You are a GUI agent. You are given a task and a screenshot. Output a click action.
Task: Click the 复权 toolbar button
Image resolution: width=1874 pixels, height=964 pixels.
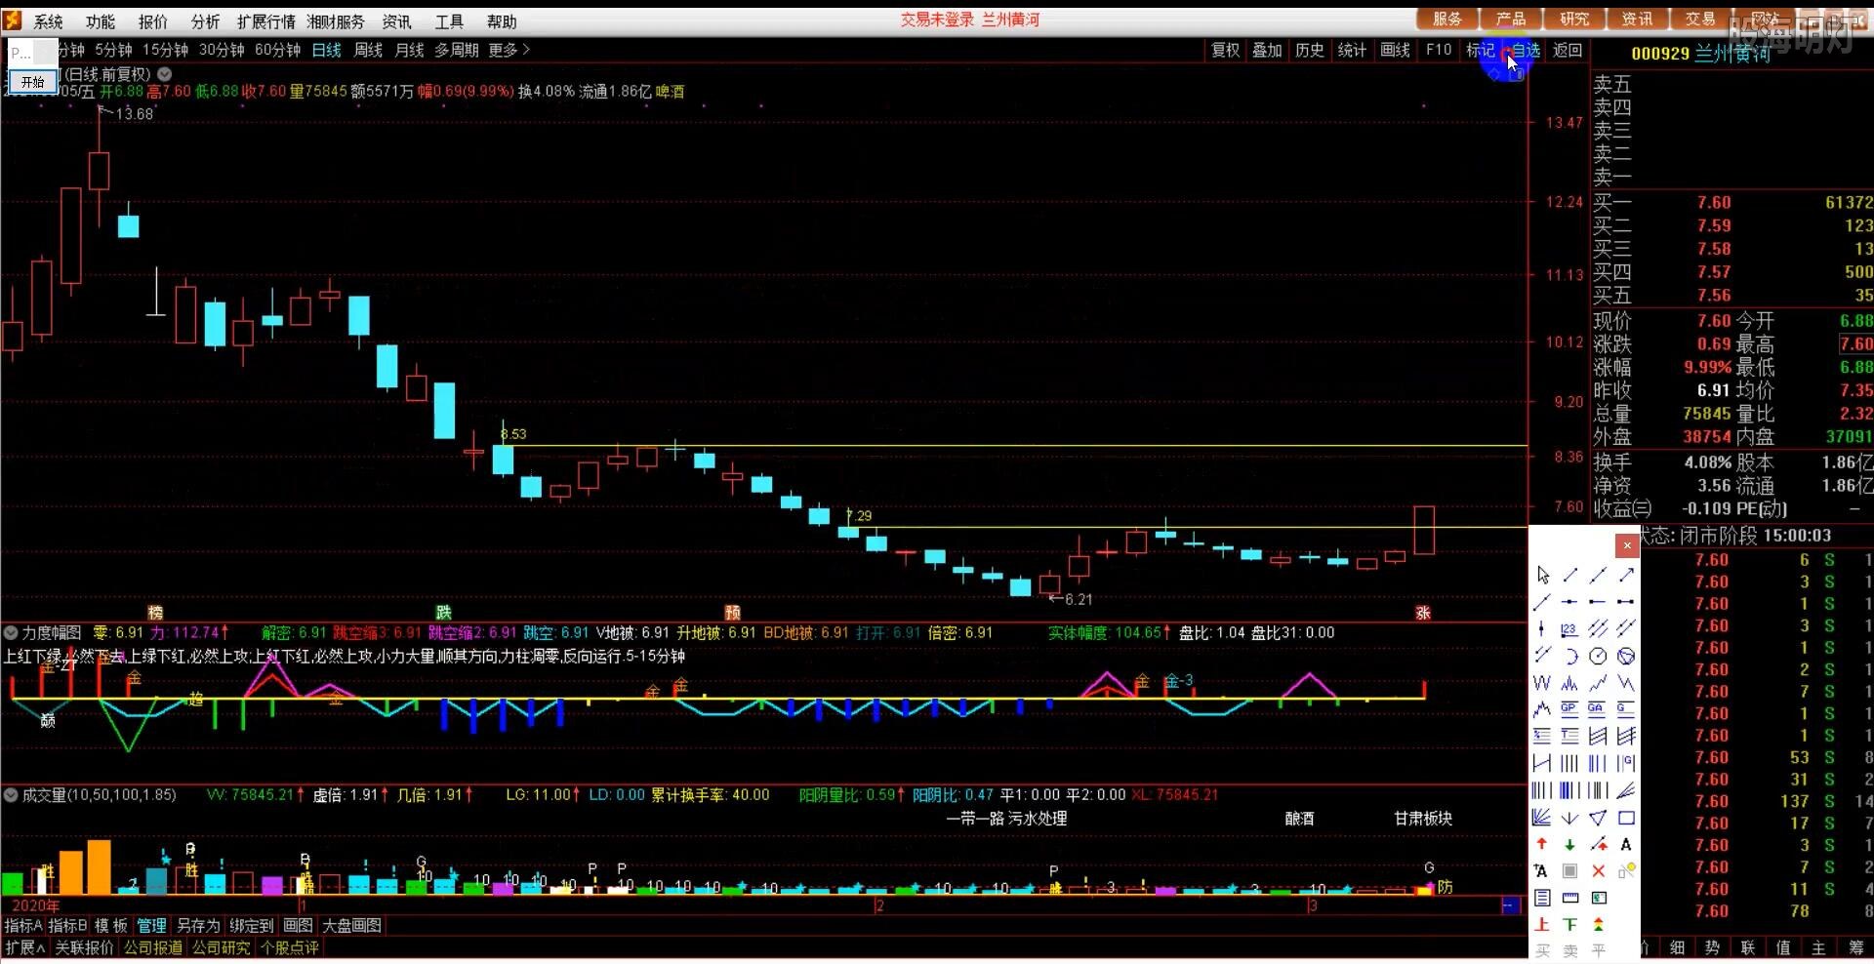click(x=1225, y=50)
